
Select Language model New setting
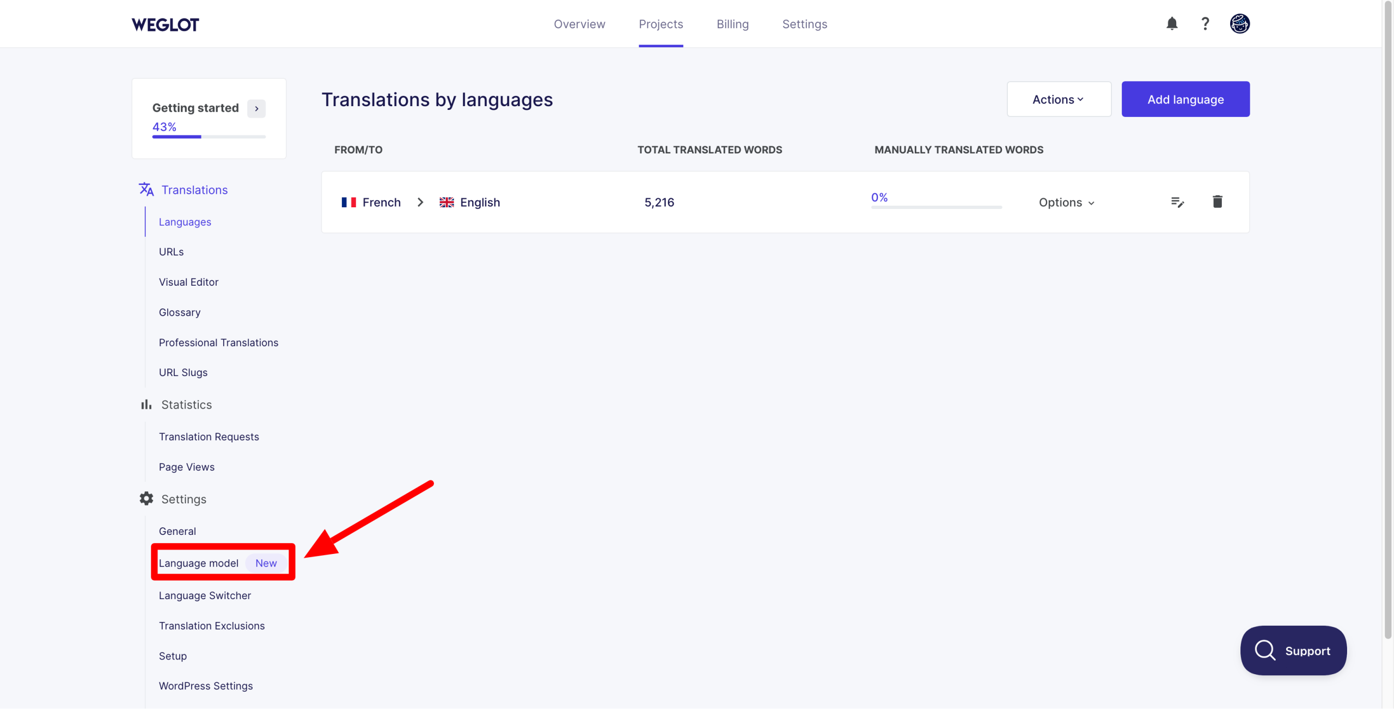199,563
